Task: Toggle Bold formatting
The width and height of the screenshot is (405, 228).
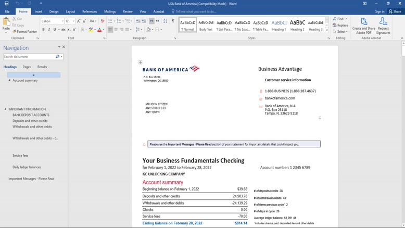Action: coord(43,30)
